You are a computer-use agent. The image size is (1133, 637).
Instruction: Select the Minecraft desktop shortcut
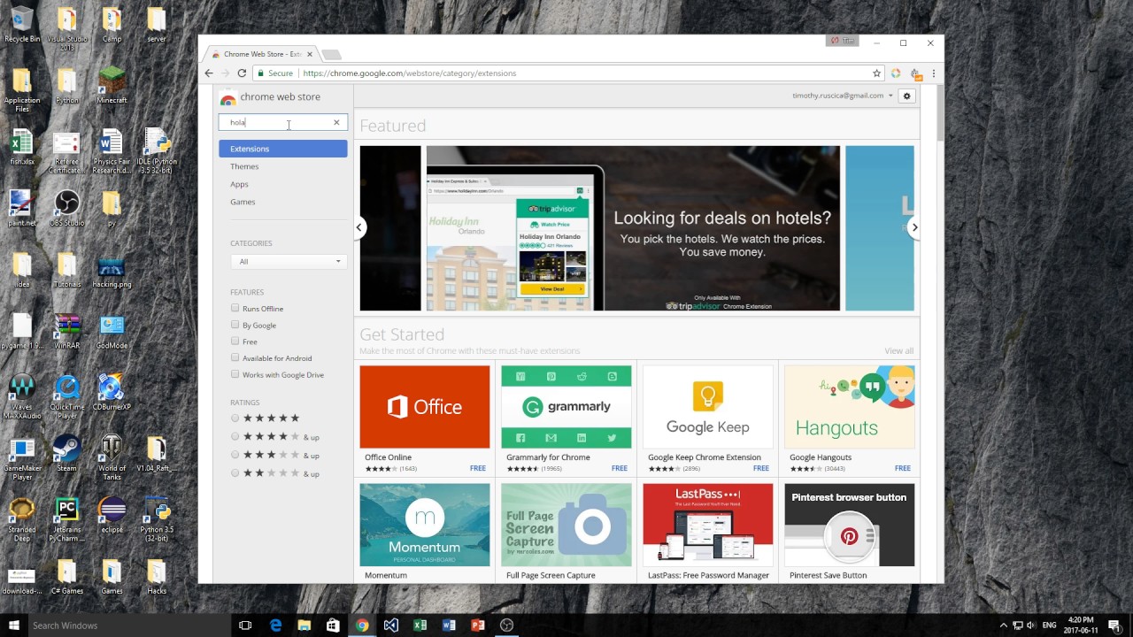point(112,86)
